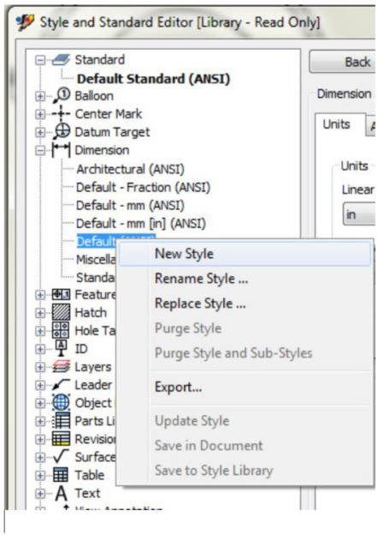Click the Center Mark icon
The width and height of the screenshot is (378, 535).
click(62, 114)
